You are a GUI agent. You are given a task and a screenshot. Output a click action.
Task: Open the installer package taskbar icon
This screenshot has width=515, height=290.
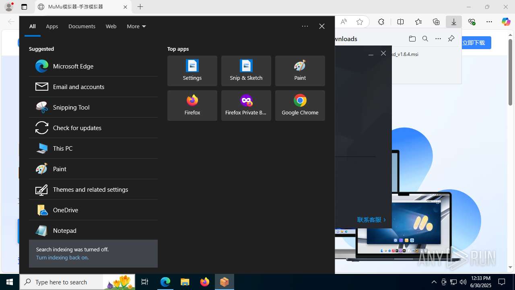pyautogui.click(x=225, y=282)
